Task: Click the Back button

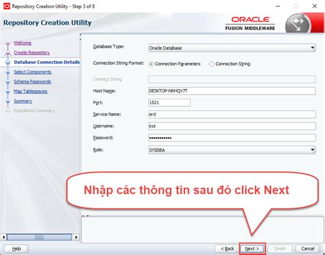Action: 227,249
